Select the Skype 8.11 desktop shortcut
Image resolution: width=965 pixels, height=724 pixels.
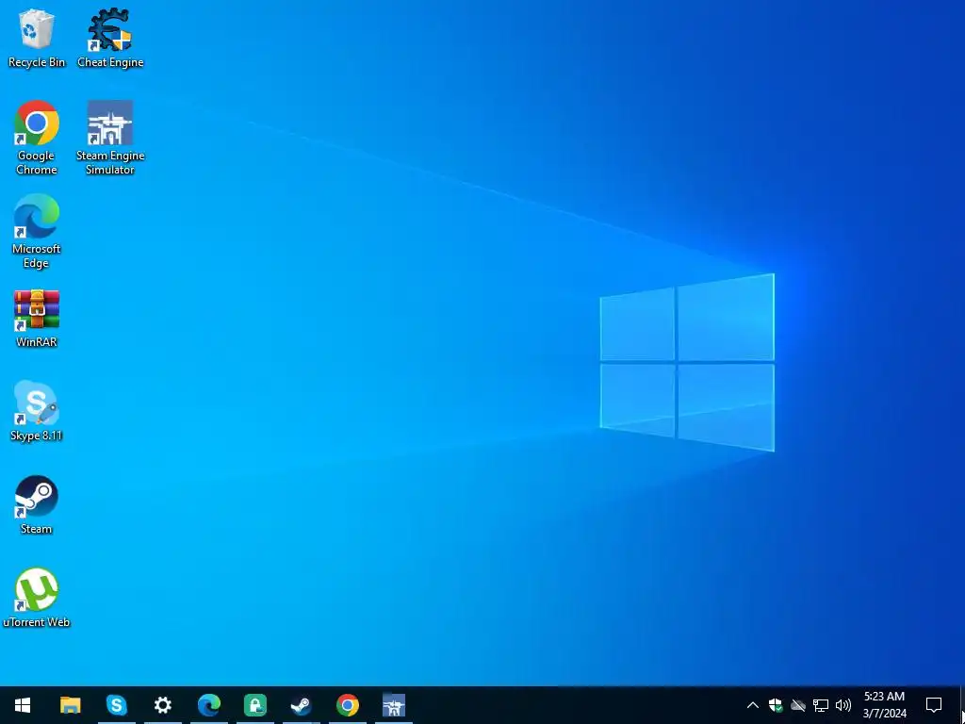[x=37, y=411]
